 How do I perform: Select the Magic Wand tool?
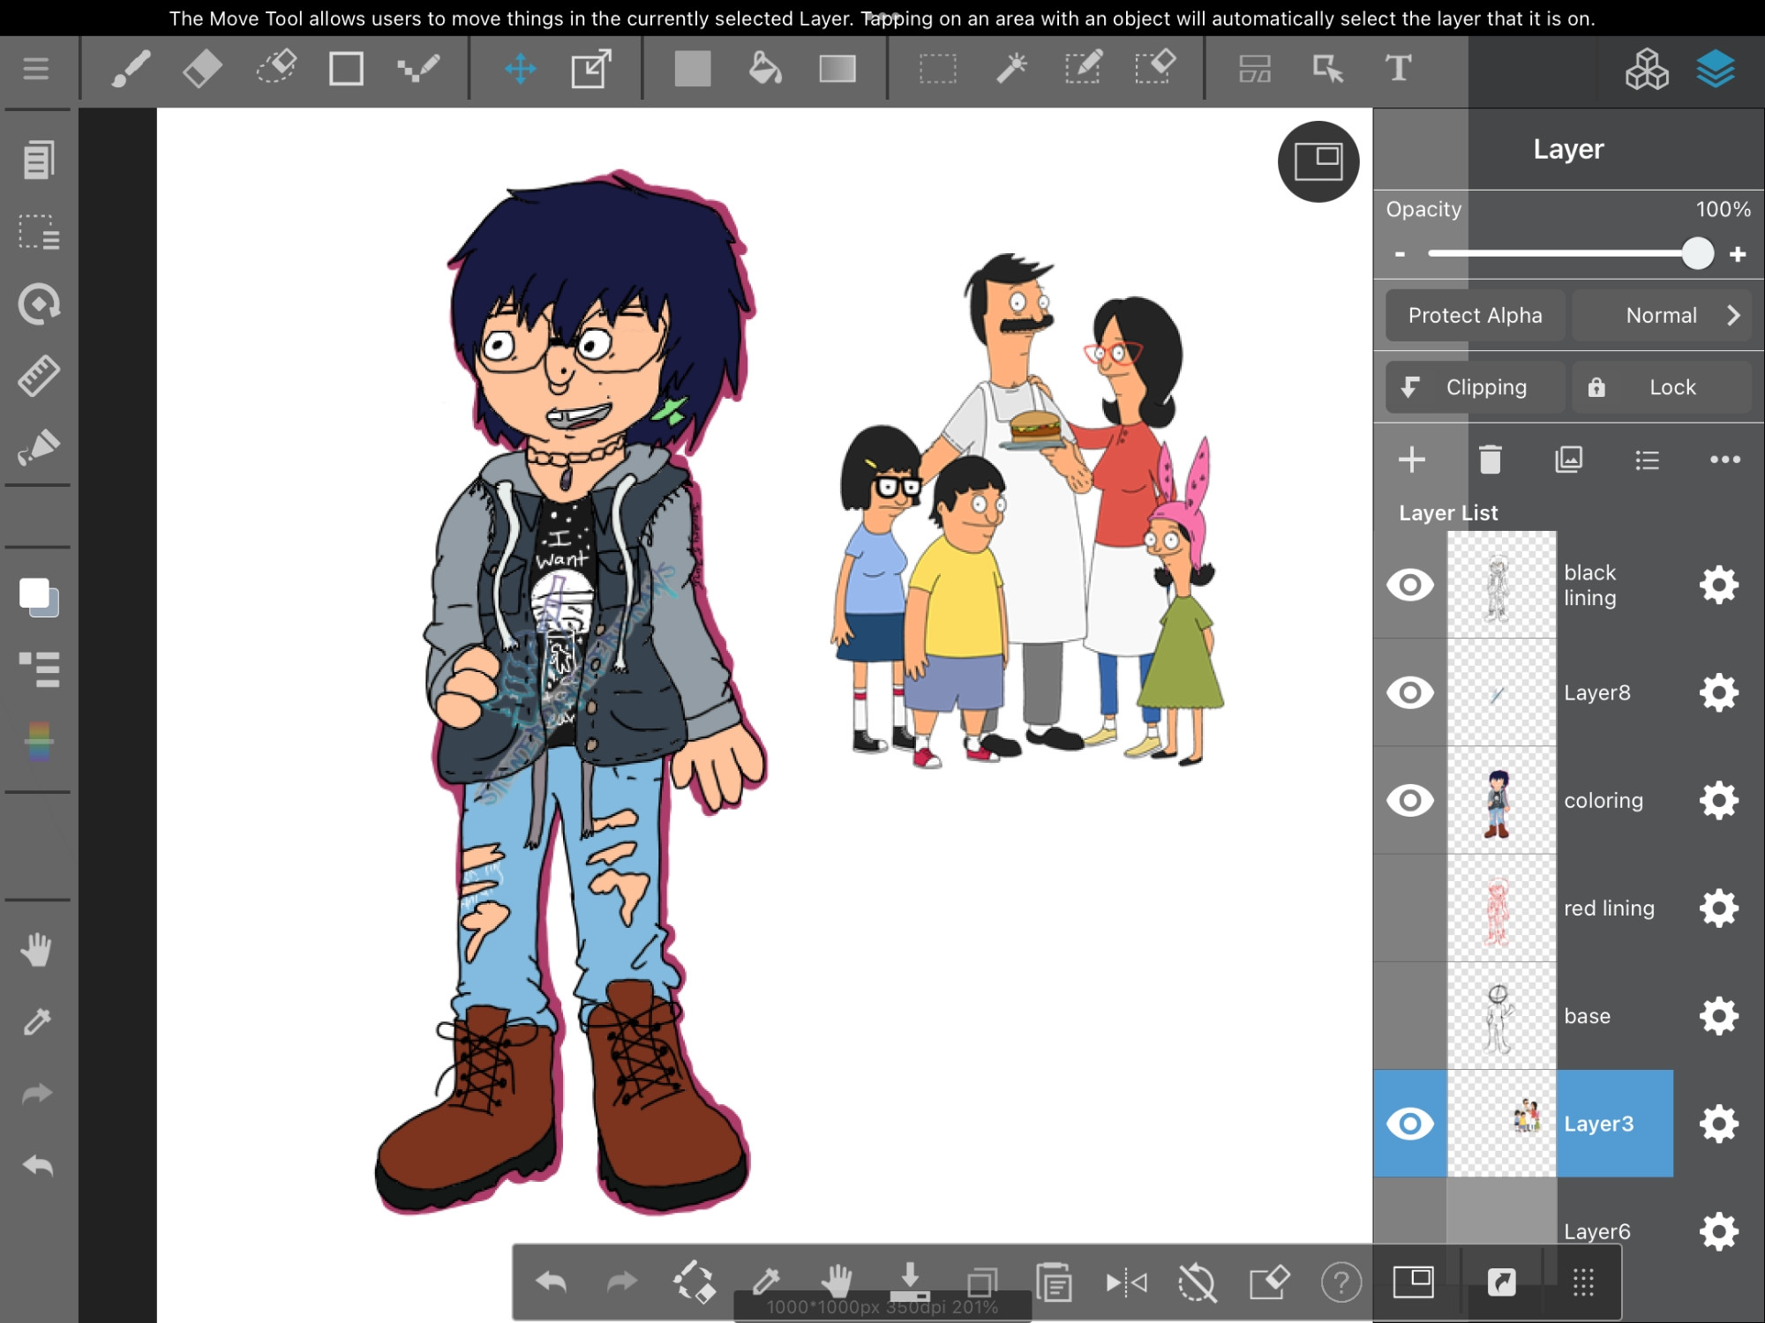pos(1011,69)
